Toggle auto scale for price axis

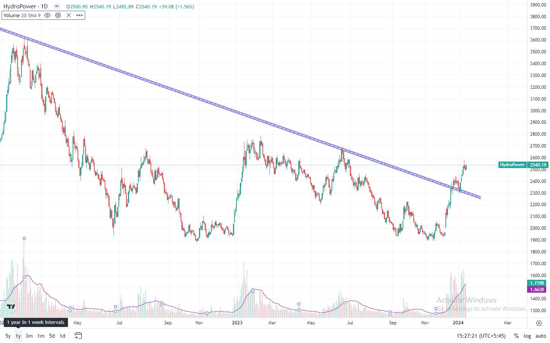pos(540,336)
